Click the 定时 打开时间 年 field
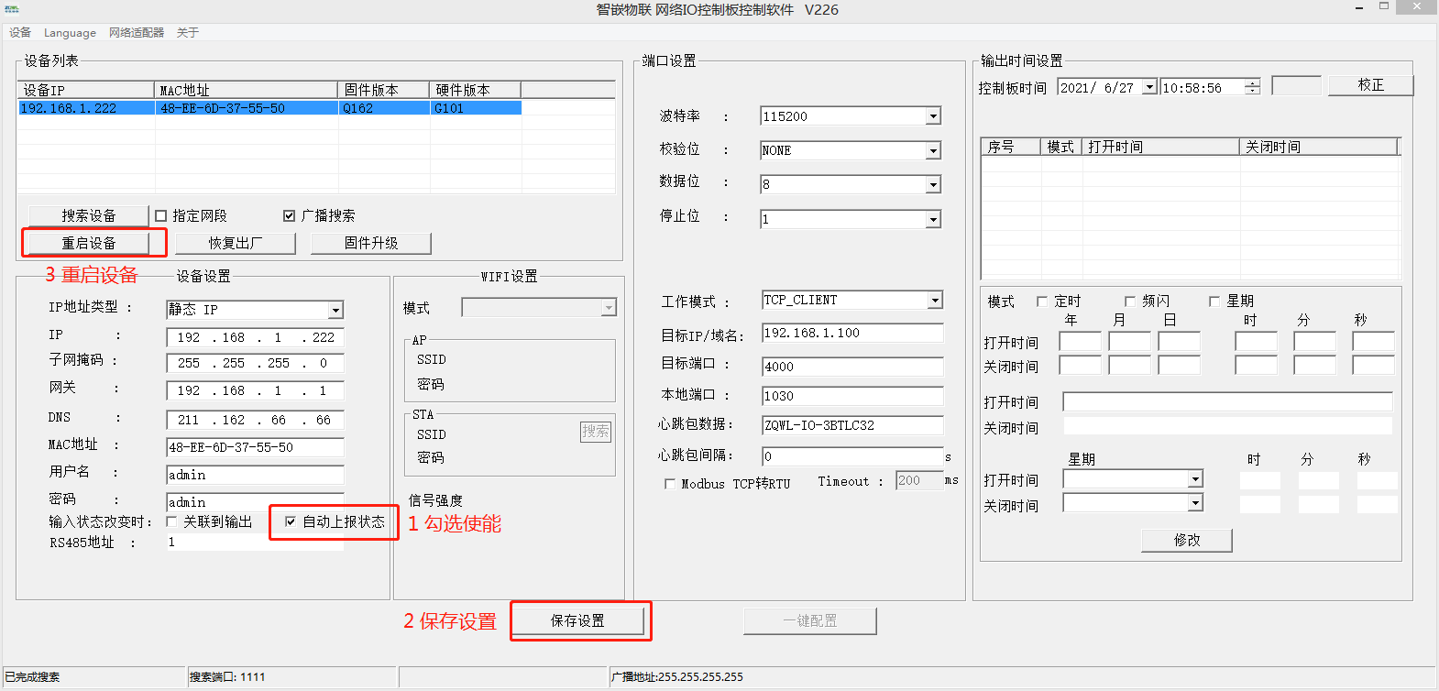 click(x=1080, y=342)
